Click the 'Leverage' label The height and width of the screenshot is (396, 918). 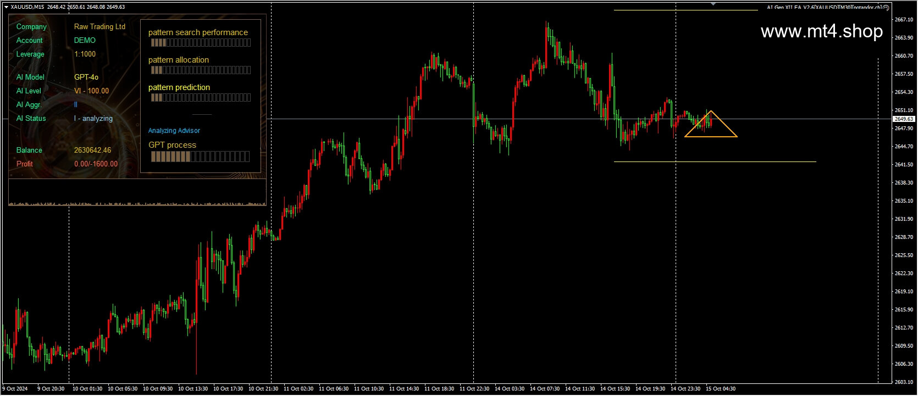(30, 54)
